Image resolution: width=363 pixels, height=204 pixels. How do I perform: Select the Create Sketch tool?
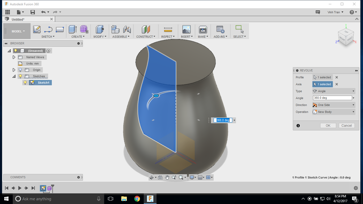[x=37, y=29]
